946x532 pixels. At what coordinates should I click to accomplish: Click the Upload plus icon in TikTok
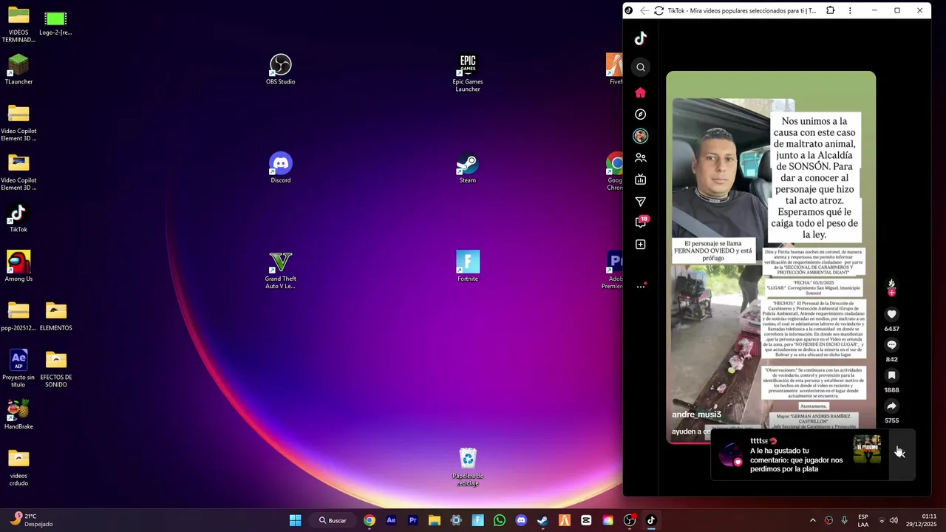[641, 245]
